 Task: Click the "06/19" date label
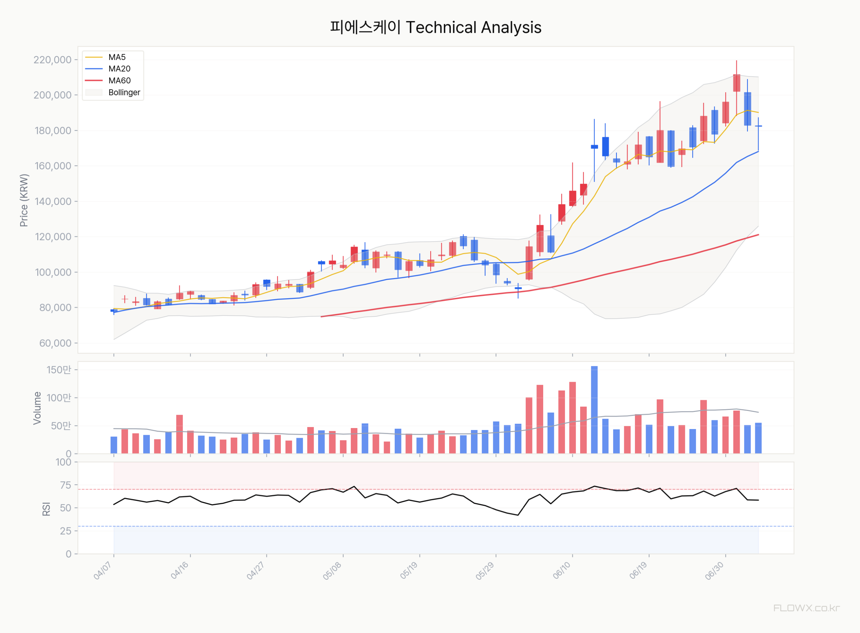pos(638,571)
